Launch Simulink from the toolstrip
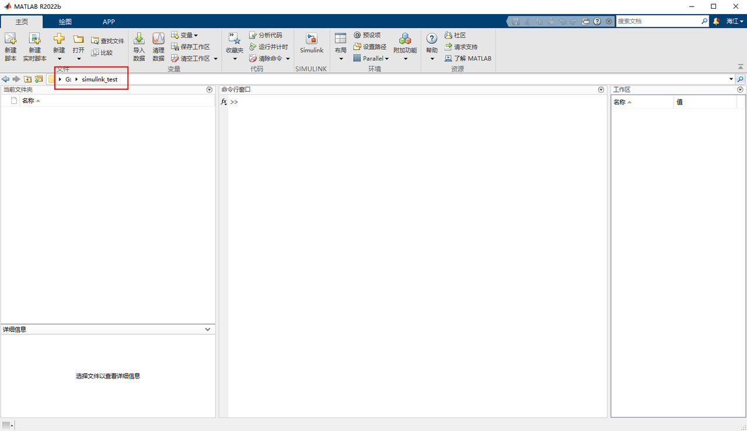747x431 pixels. 312,44
